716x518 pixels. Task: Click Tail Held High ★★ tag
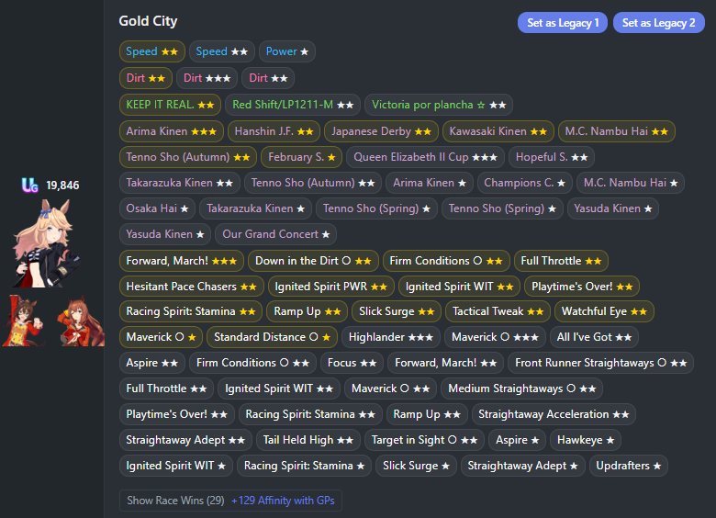[x=308, y=440]
